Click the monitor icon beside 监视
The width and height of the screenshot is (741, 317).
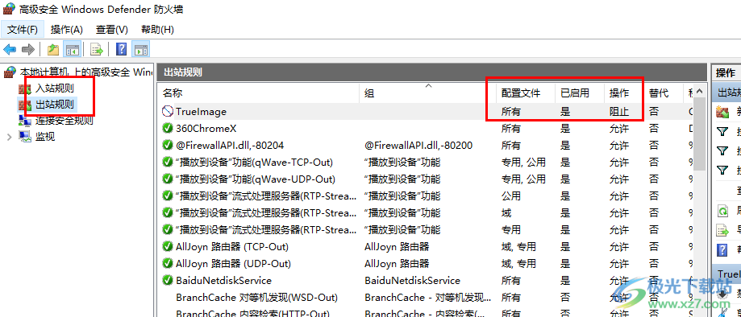coord(24,136)
